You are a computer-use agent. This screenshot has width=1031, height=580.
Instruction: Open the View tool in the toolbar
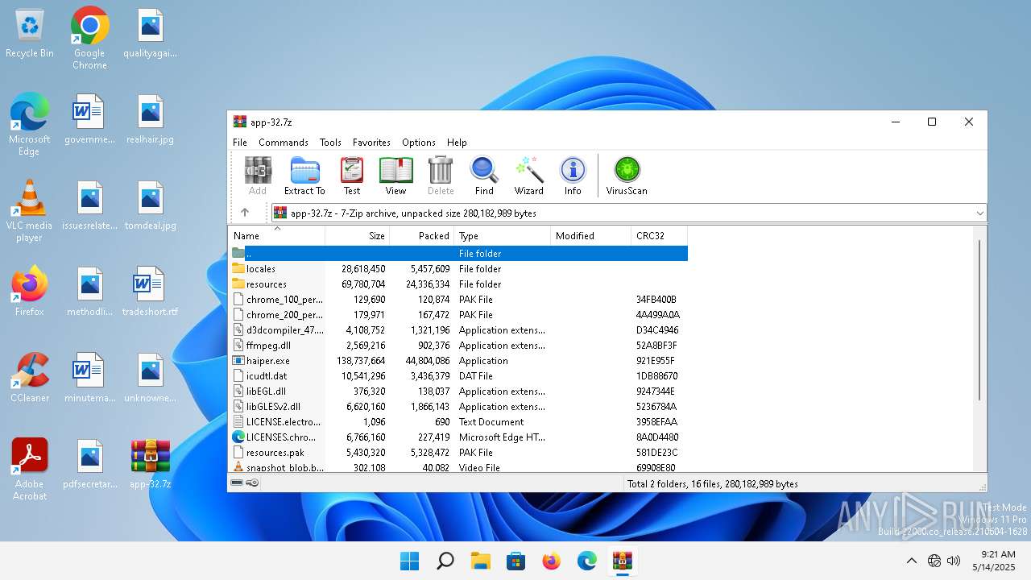395,176
